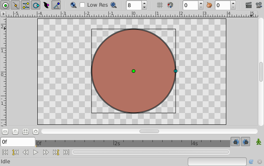Click the second onion skin field after onion icon

point(223,5)
